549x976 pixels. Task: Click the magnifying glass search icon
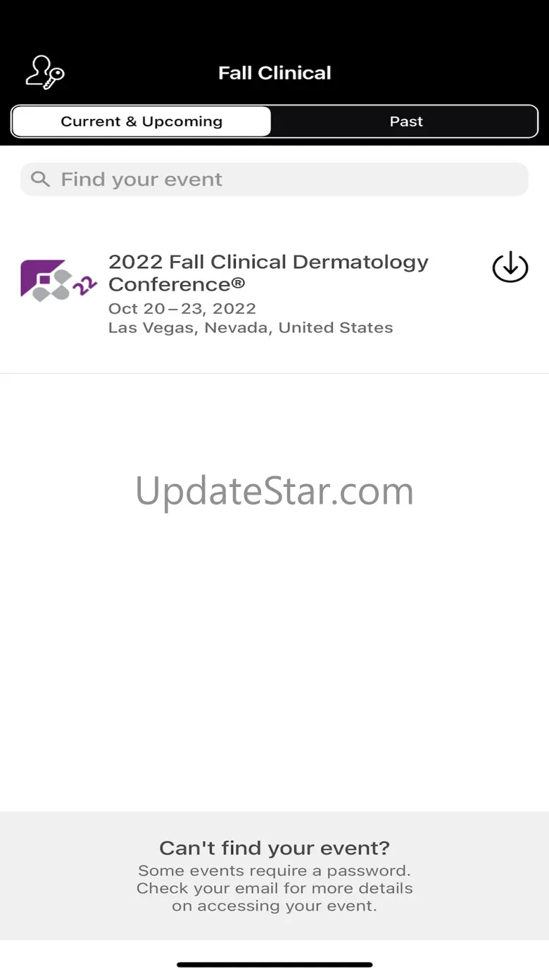[x=41, y=179]
